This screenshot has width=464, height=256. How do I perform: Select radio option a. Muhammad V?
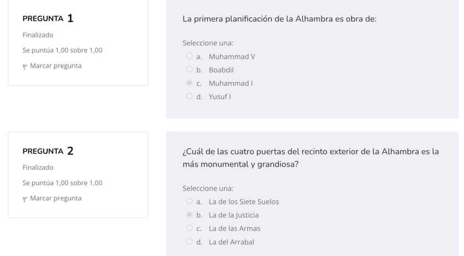tap(189, 56)
